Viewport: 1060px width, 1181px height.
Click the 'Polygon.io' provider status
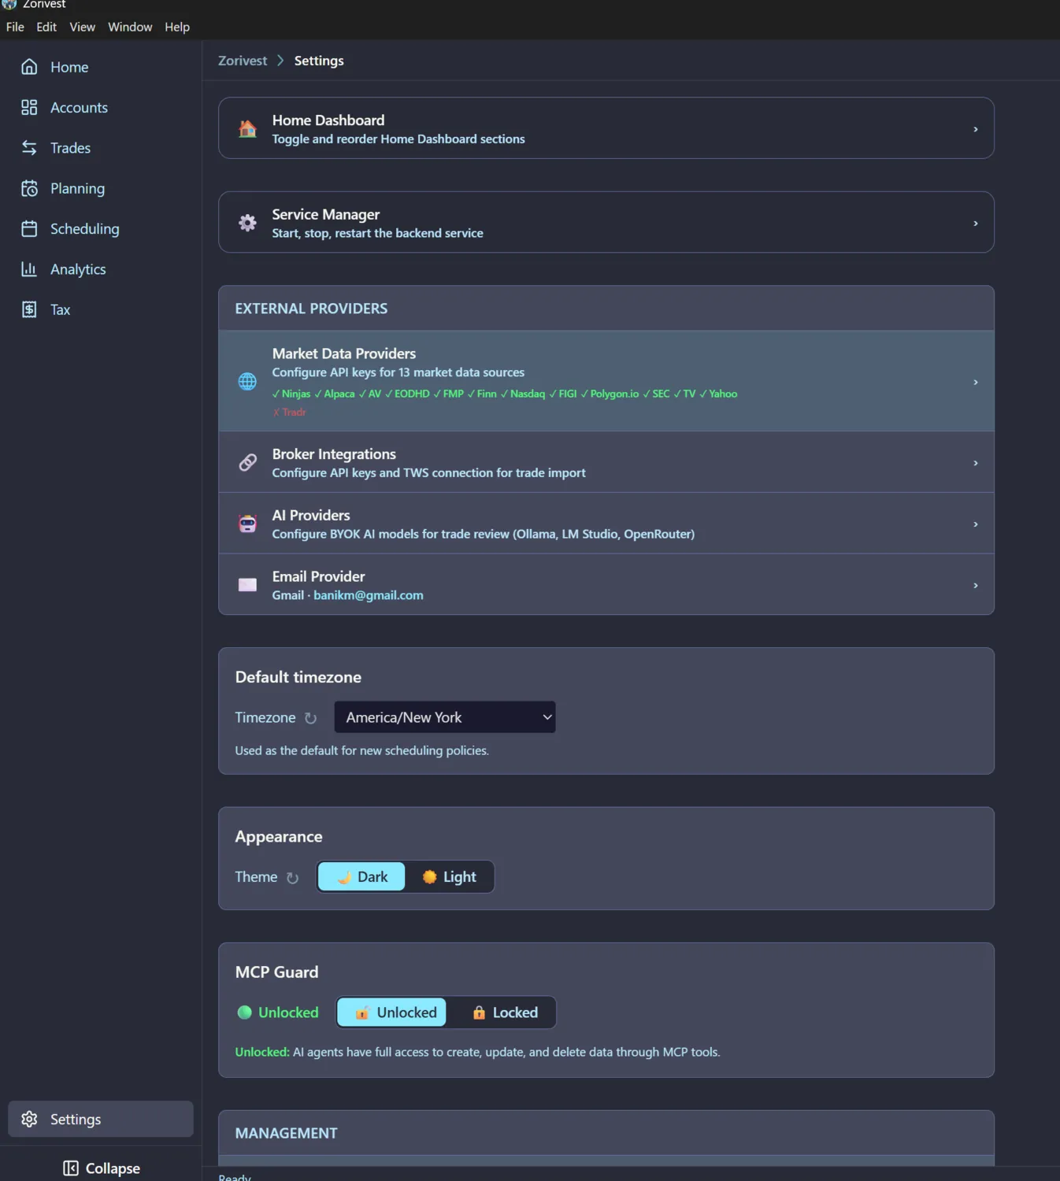pyautogui.click(x=610, y=394)
